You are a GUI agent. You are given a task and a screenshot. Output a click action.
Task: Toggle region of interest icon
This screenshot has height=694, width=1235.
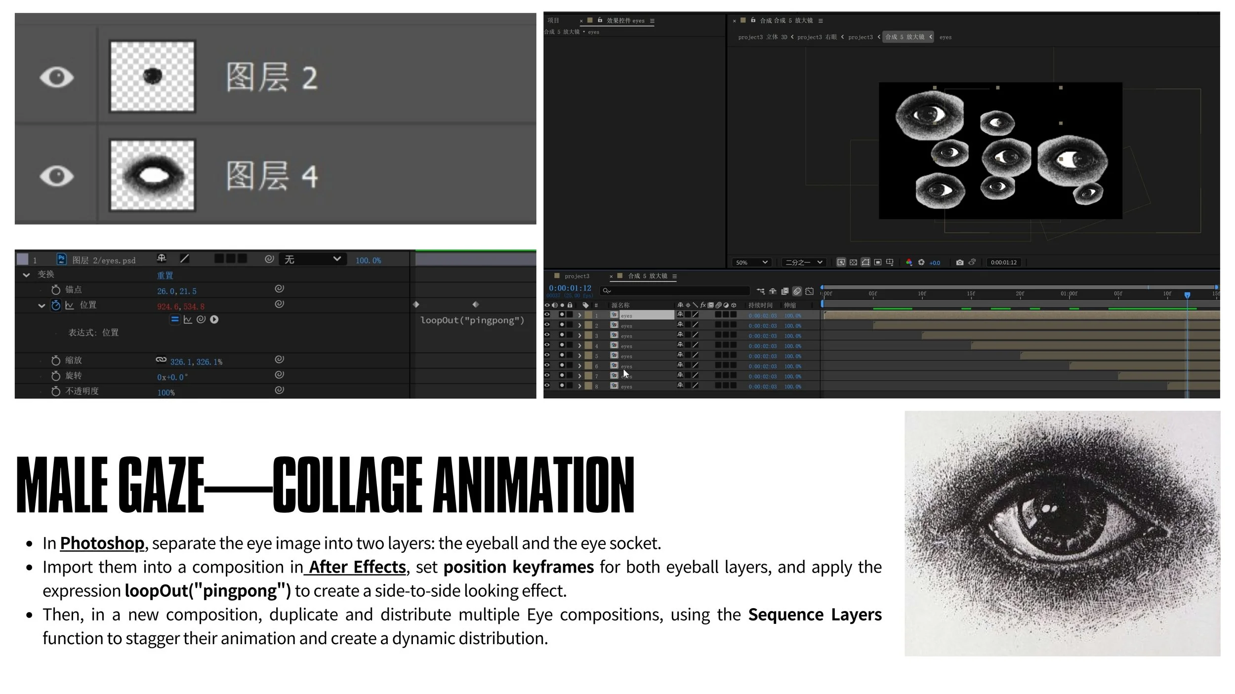click(878, 263)
